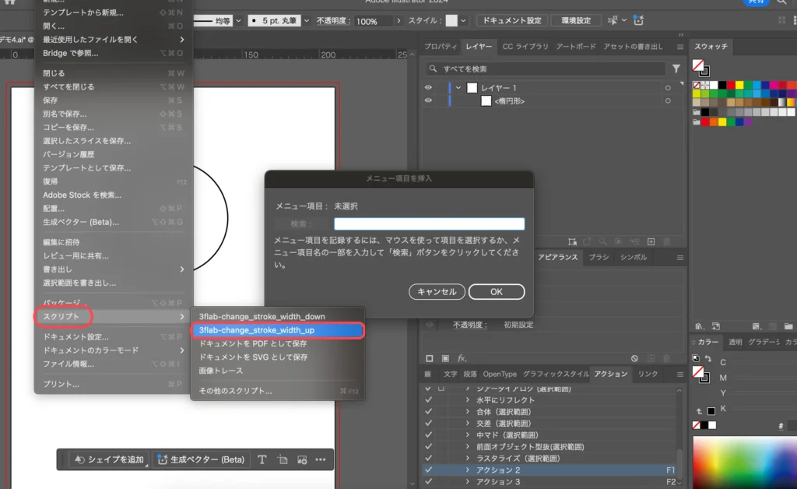The width and height of the screenshot is (797, 489).
Task: Click the ellipsis icon in the bottom shape toolbar
Action: [x=321, y=459]
